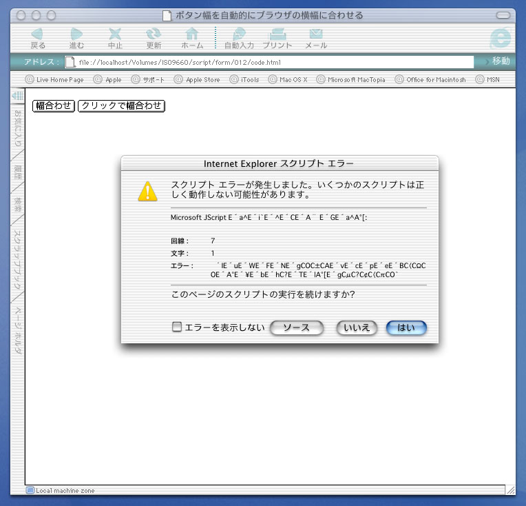The image size is (526, 506).
Task: Open the ページホルダ side tab
Action: point(17,331)
